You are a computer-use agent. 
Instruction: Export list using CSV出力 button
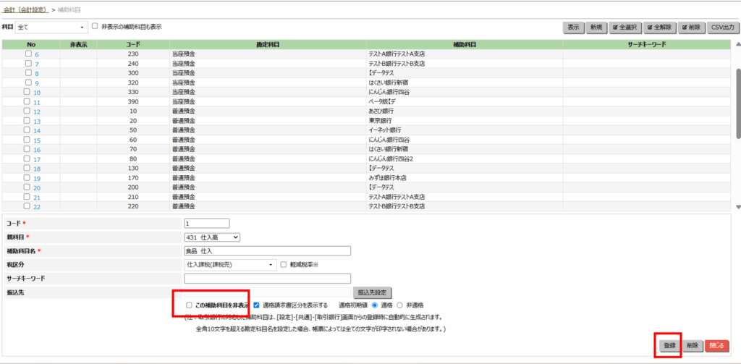tap(721, 27)
